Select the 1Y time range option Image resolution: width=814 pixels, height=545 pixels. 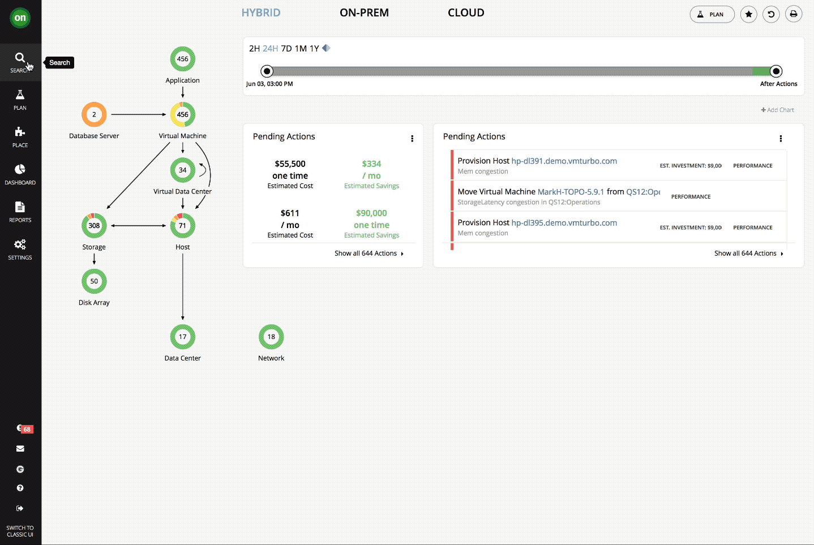click(314, 49)
